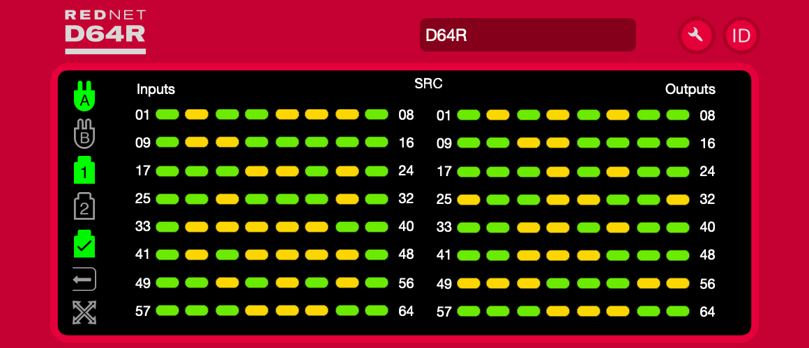809x348 pixels.
Task: Click the ID identify button
Action: click(x=741, y=35)
